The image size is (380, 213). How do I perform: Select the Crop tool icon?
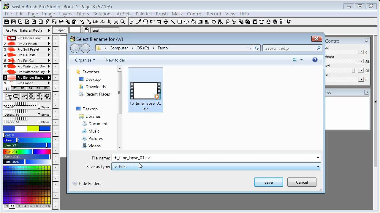point(159,22)
